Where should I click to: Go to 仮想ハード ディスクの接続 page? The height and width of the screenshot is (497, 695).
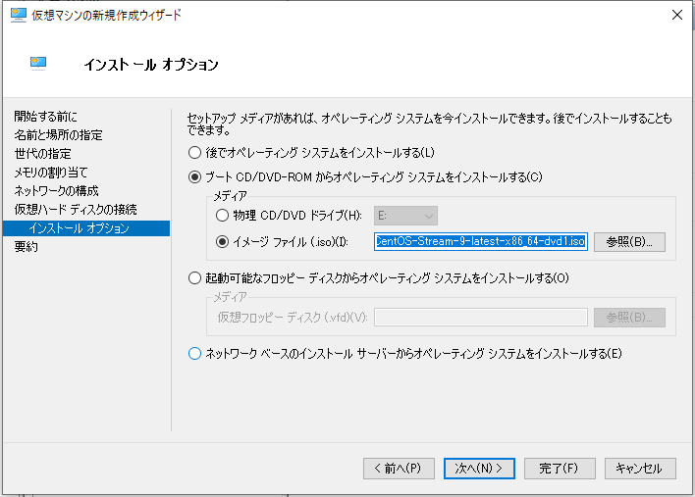(75, 210)
